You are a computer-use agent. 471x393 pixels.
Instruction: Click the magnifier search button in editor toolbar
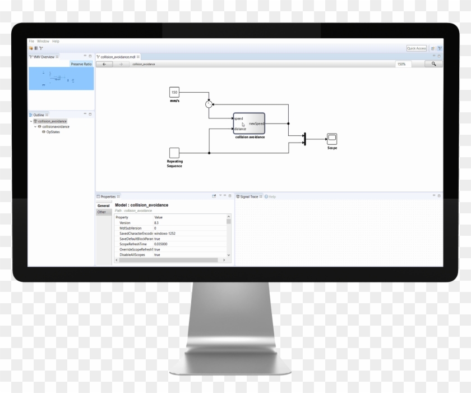click(x=433, y=64)
